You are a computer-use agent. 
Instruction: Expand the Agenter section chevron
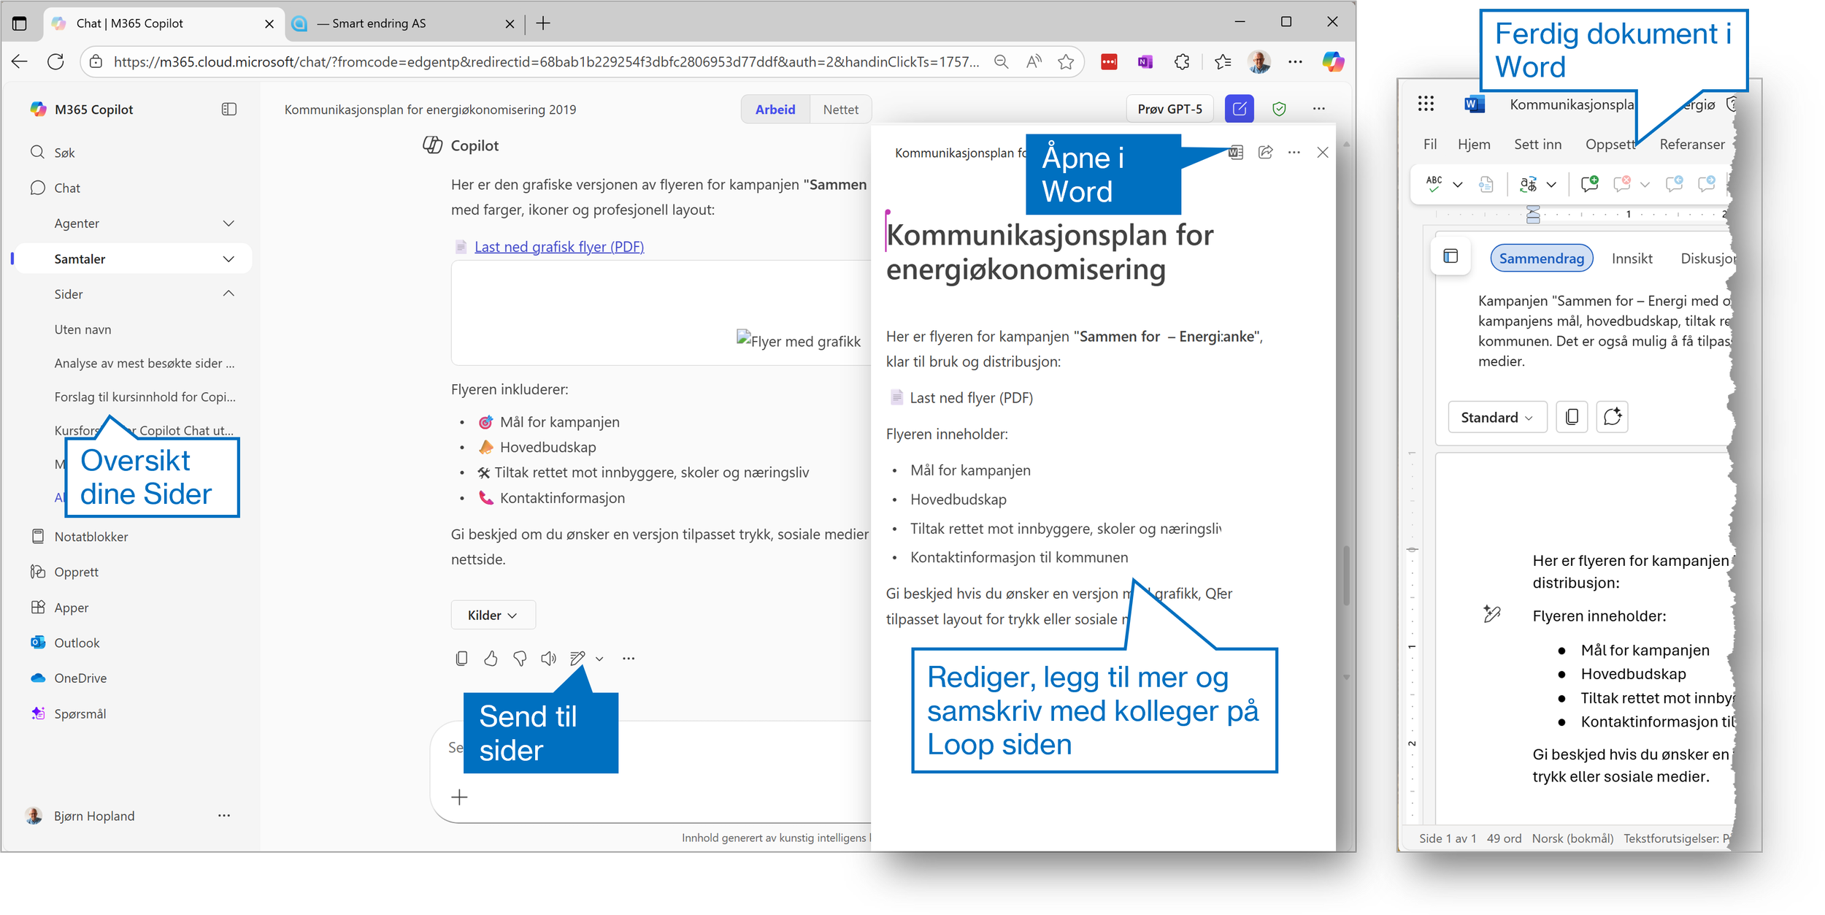coord(228,223)
